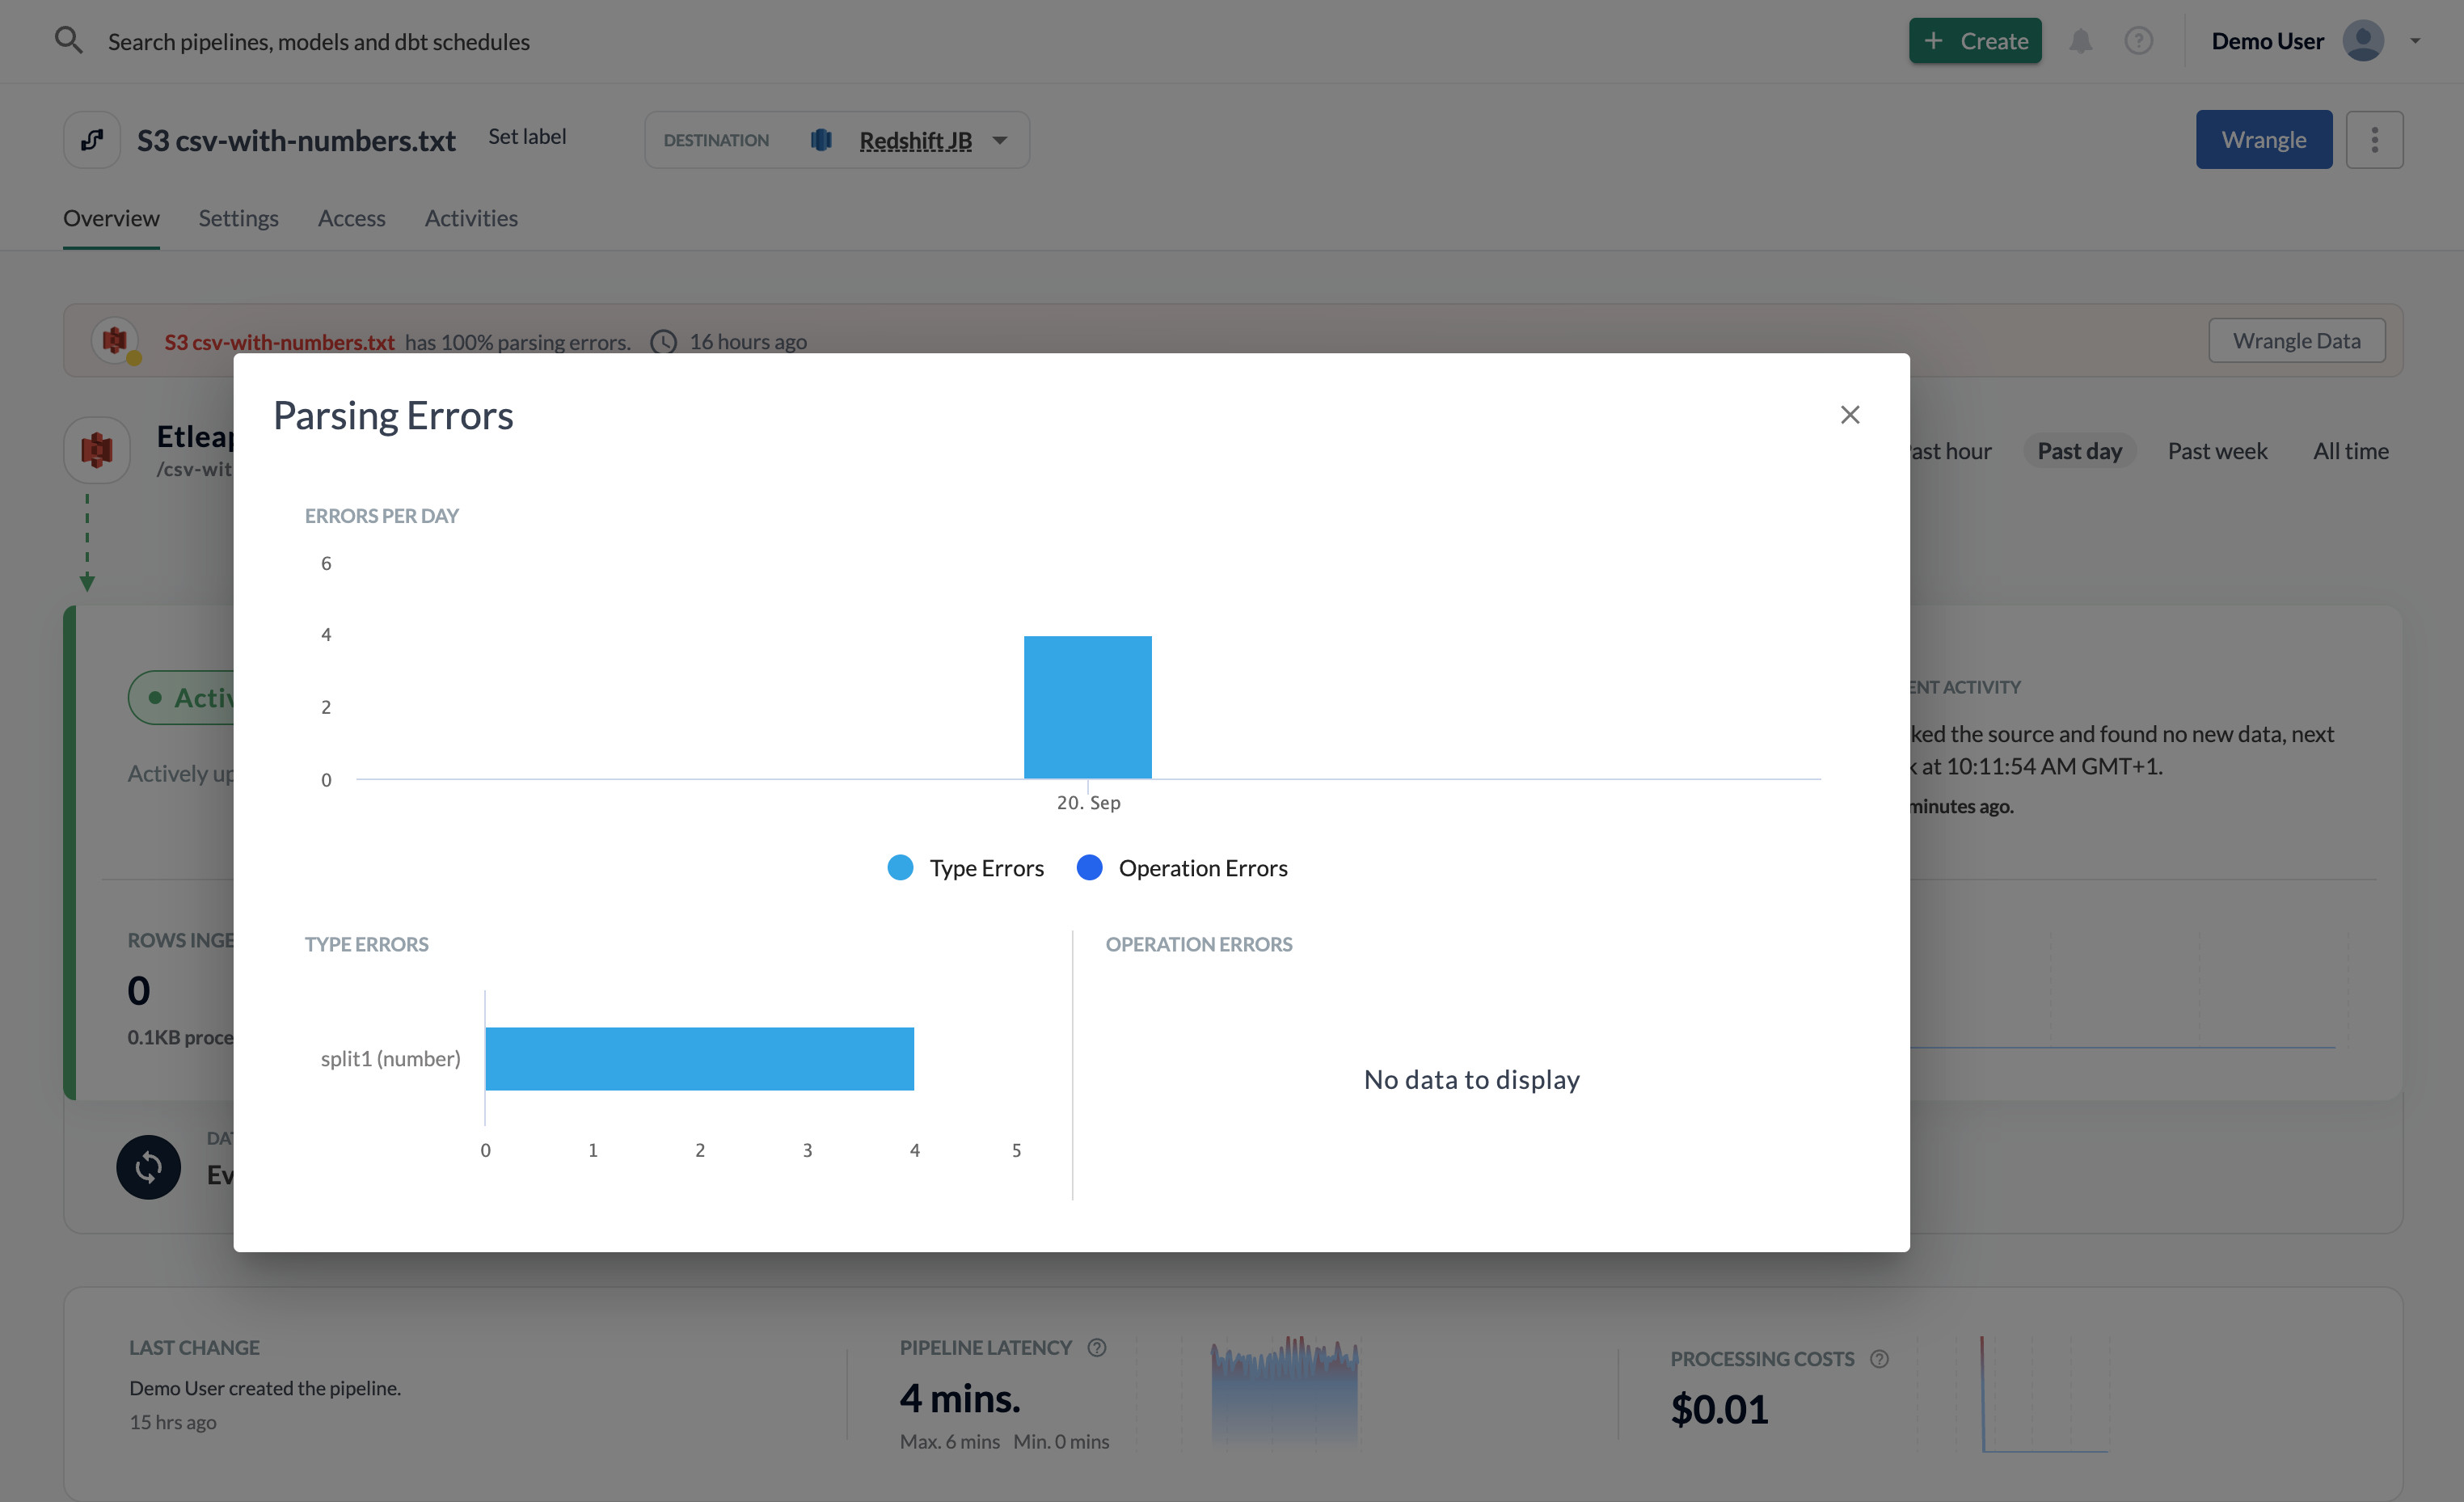Expand the Redshift JB destination dropdown

[1000, 140]
